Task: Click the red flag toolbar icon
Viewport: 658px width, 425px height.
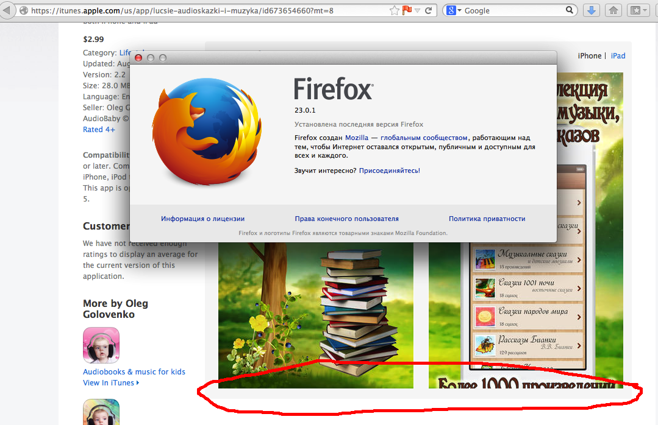Action: [x=407, y=10]
